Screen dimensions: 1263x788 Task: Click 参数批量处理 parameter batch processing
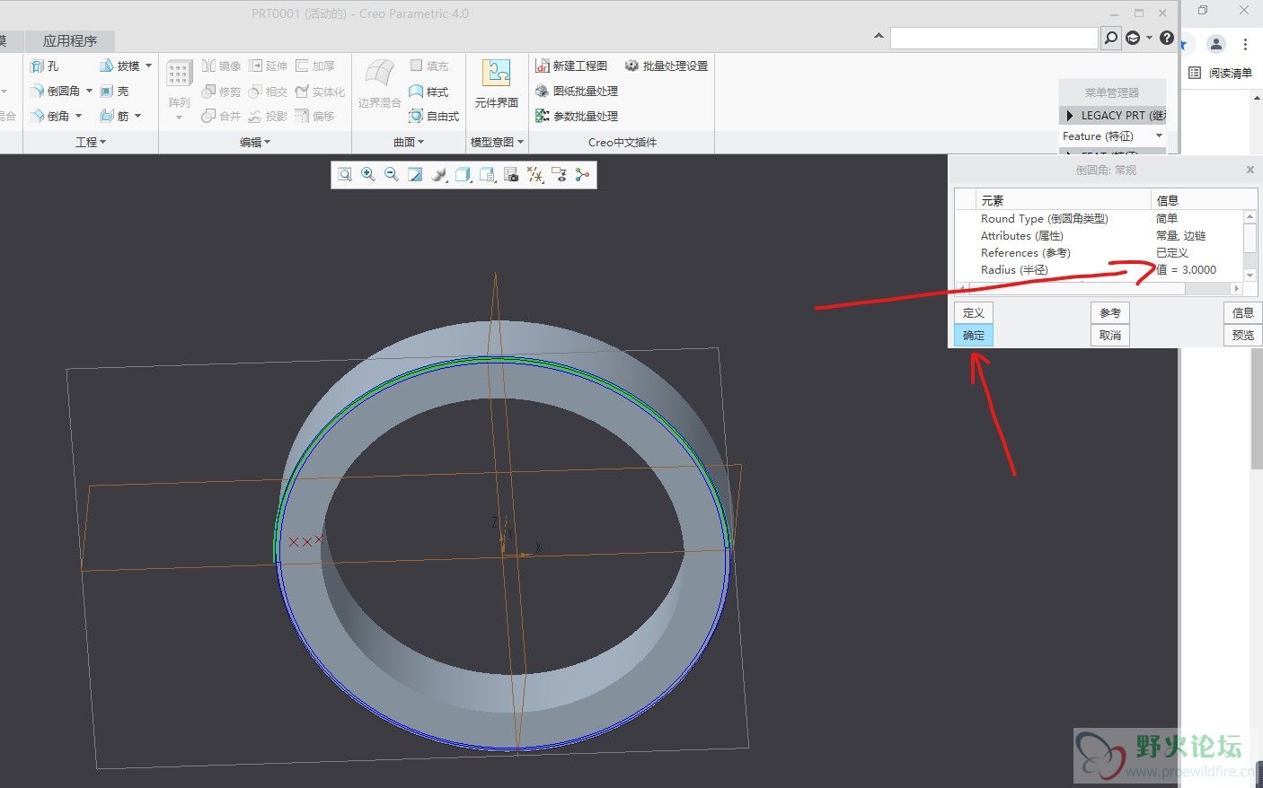[577, 116]
